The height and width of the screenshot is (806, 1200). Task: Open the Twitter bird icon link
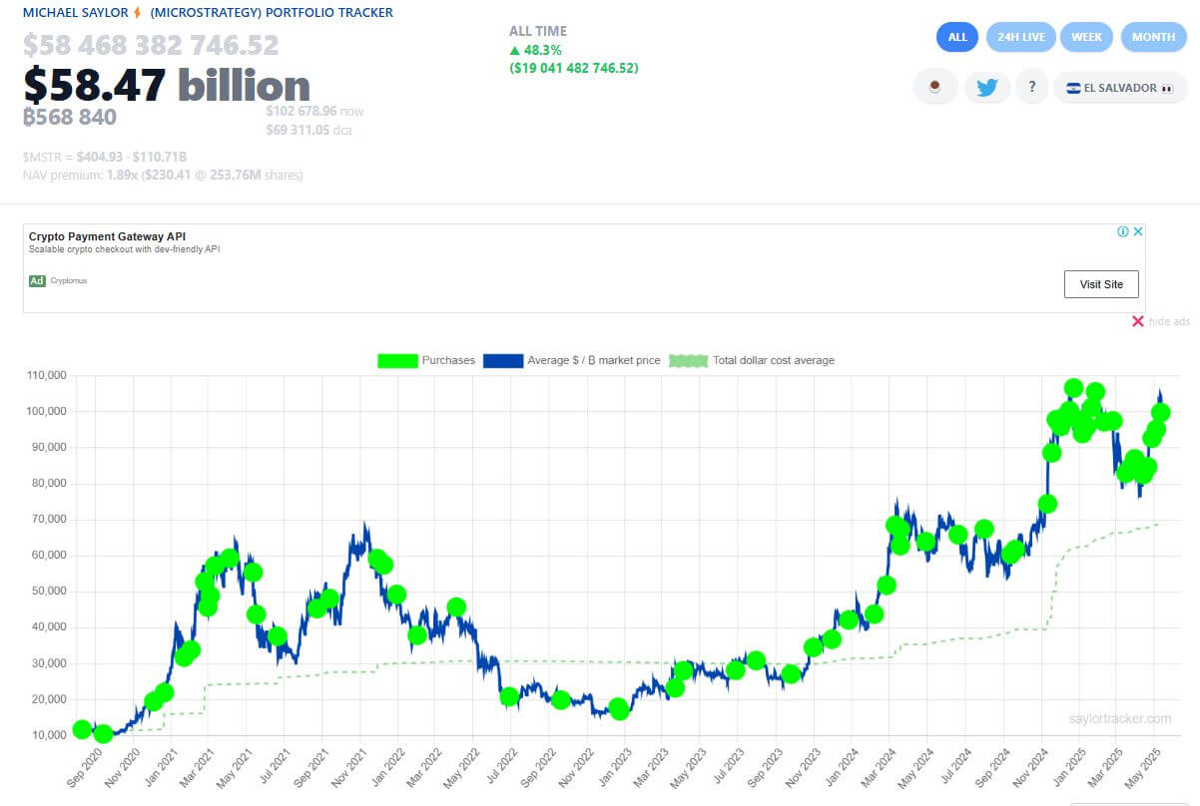(986, 87)
